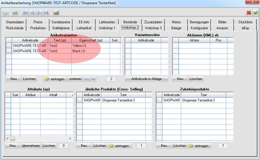Image resolution: width=260 pixels, height=160 pixels.
Task: Click eintragen under Zubehörprodukte
Action: pyautogui.click(x=199, y=146)
